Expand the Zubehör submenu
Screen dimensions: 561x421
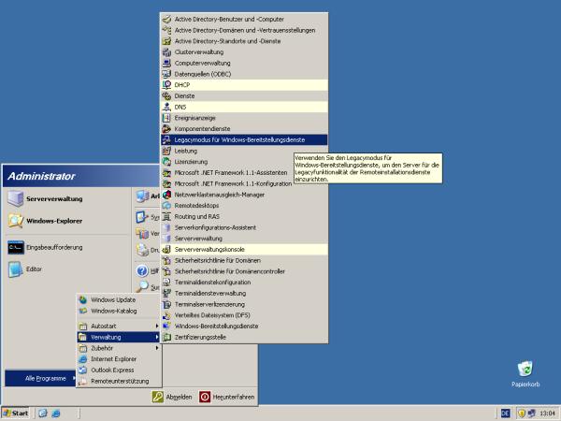(x=119, y=348)
